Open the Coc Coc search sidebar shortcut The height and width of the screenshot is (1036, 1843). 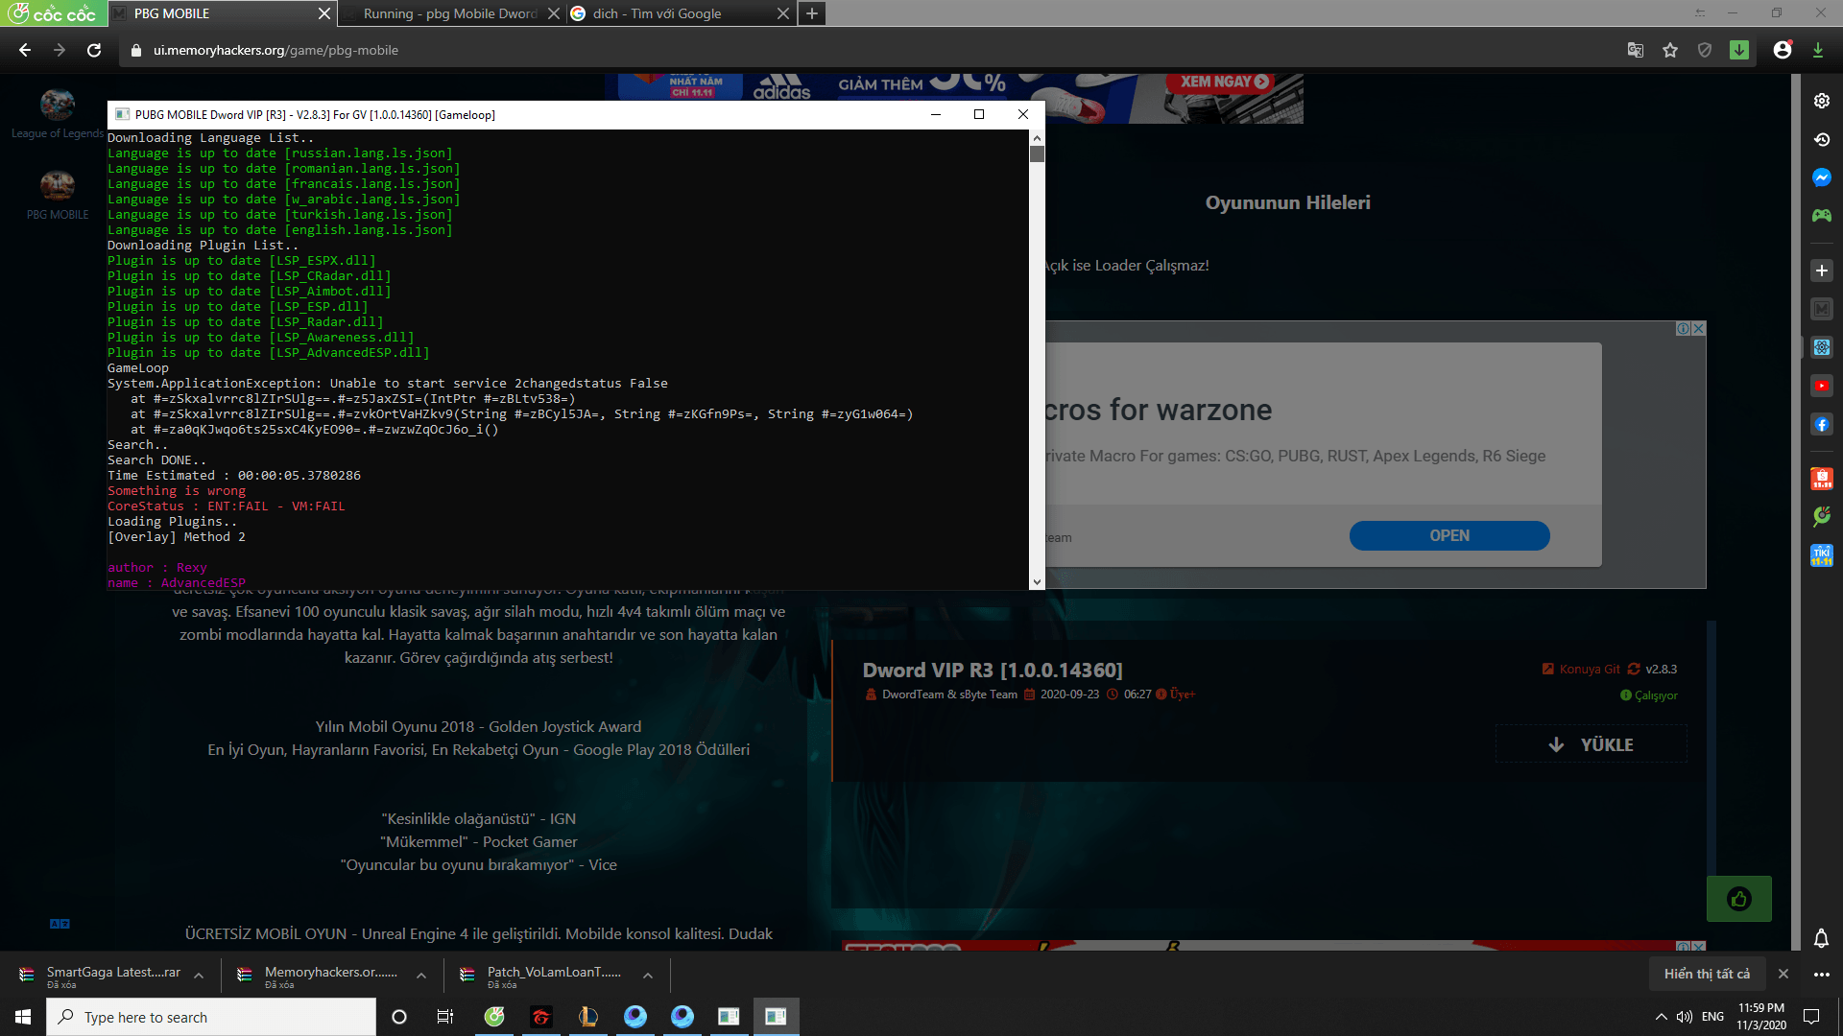point(1821,516)
